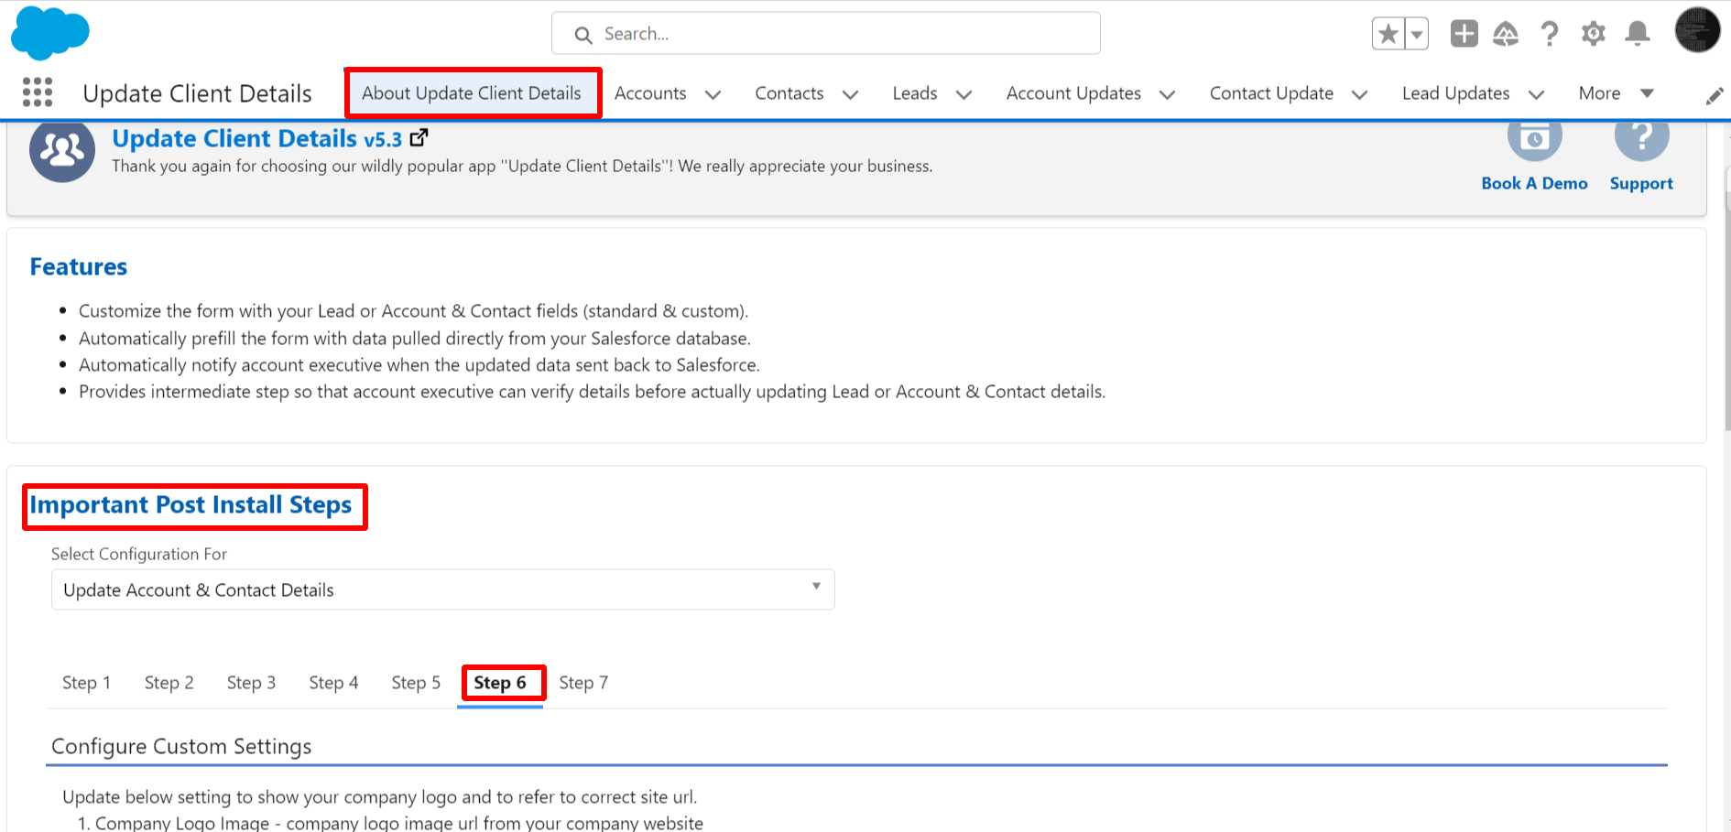Open the Contacts tab

pyautogui.click(x=789, y=93)
